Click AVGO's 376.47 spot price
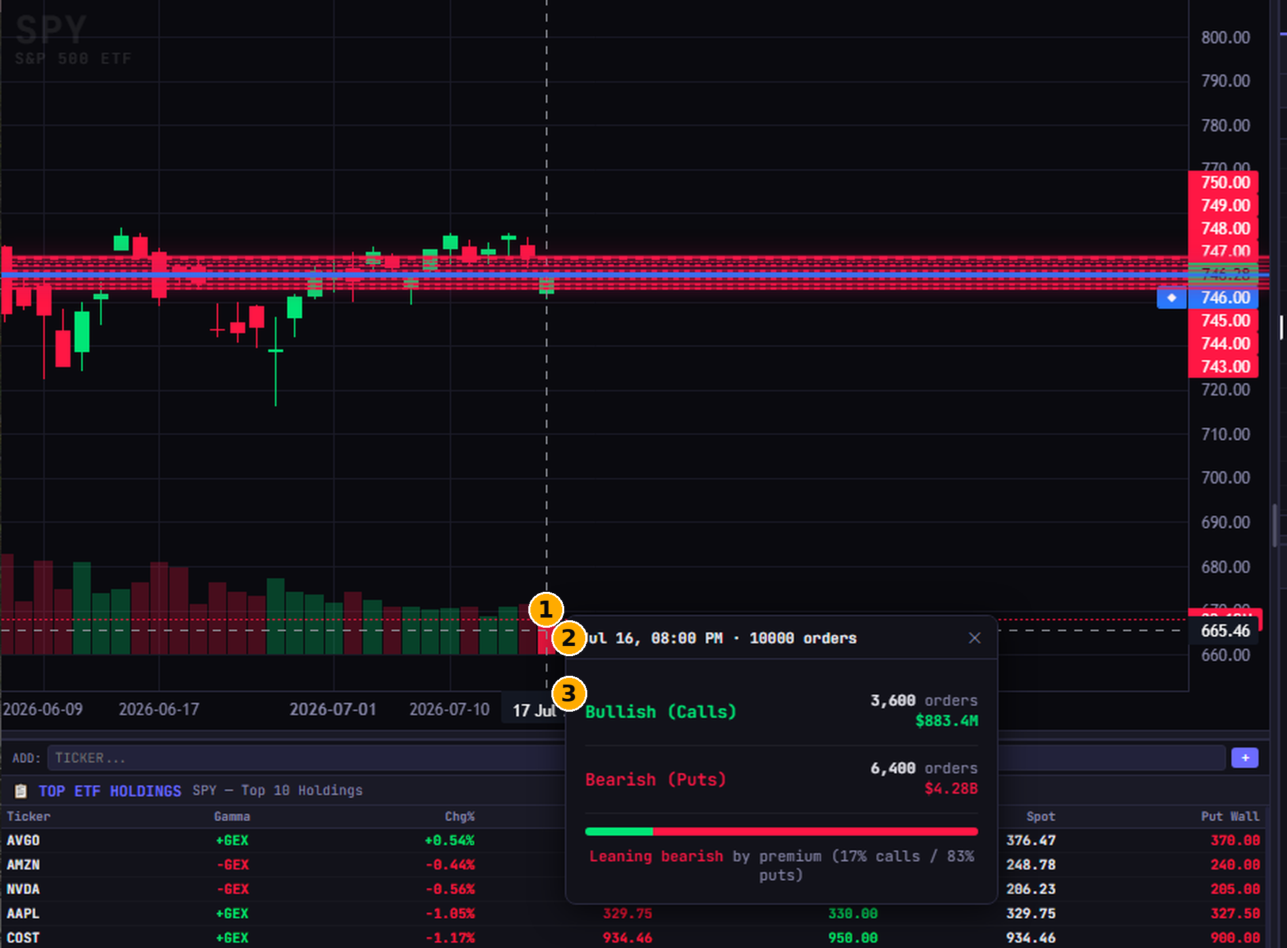The width and height of the screenshot is (1287, 948). point(1031,840)
